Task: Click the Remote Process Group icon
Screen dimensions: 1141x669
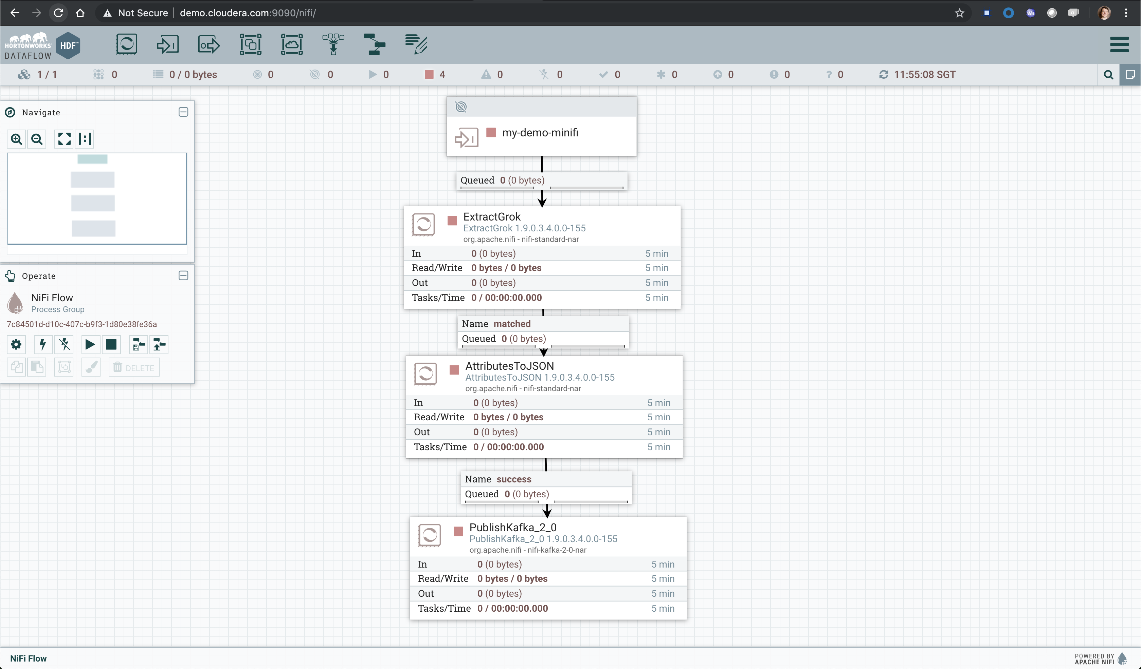Action: (x=292, y=44)
